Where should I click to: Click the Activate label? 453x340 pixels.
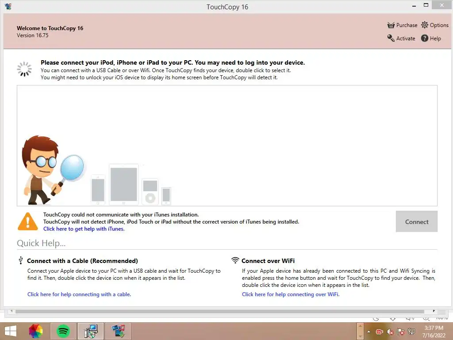(406, 39)
